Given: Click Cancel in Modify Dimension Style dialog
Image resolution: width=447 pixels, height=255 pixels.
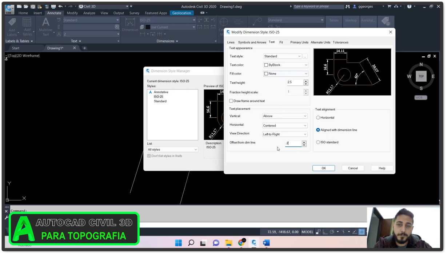Looking at the screenshot, I should [x=353, y=168].
